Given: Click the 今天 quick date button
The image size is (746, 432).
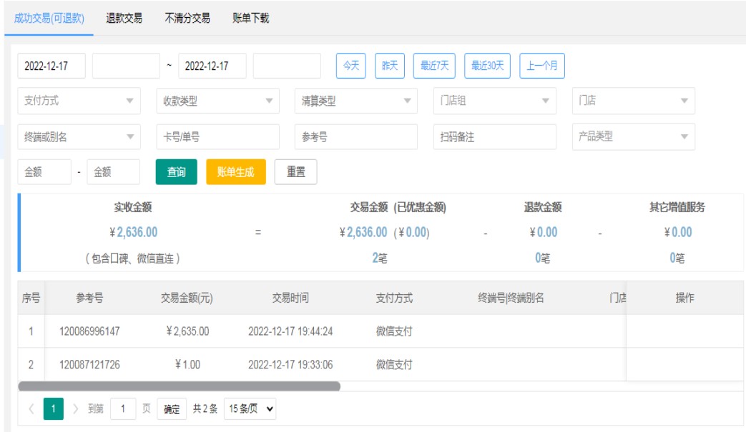Looking at the screenshot, I should coord(351,66).
